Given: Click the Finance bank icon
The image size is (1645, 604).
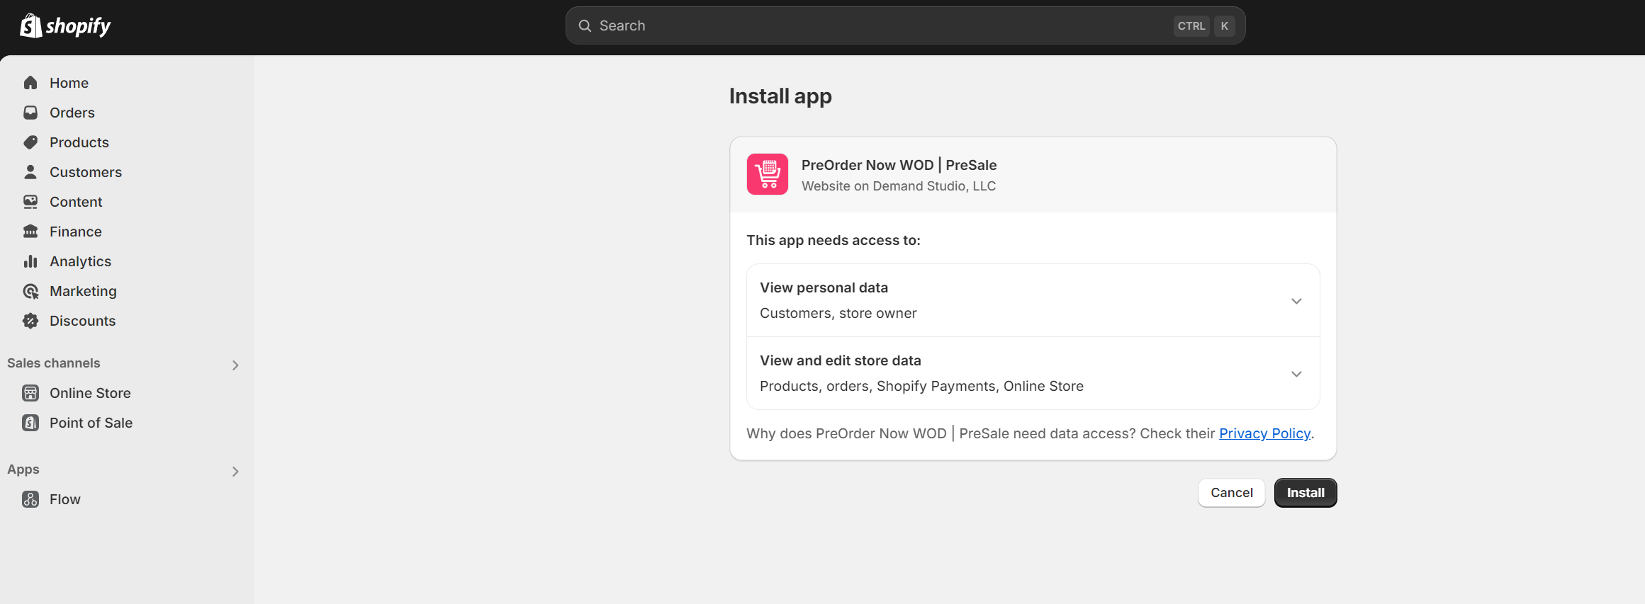Looking at the screenshot, I should 30,232.
